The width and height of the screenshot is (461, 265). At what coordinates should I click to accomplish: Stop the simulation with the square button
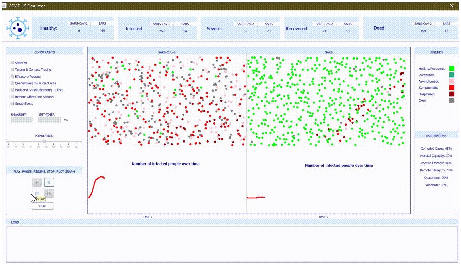click(37, 193)
